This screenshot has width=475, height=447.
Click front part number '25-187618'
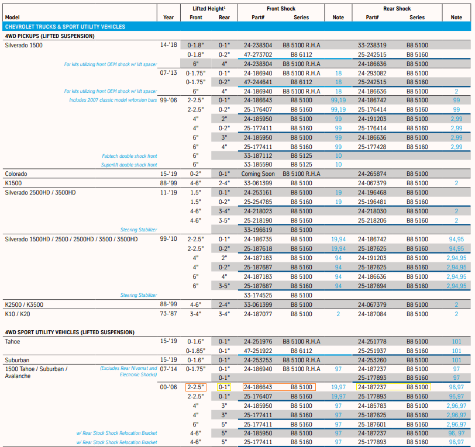click(x=258, y=249)
